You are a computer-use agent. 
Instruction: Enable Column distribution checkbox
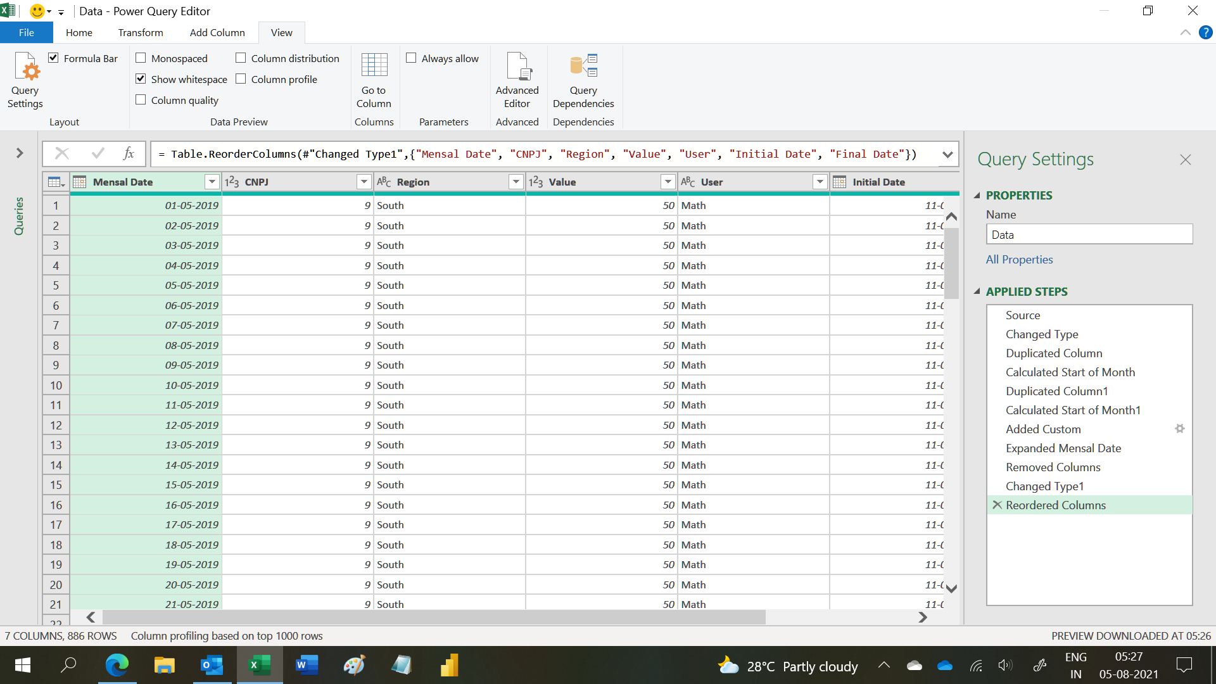[241, 58]
